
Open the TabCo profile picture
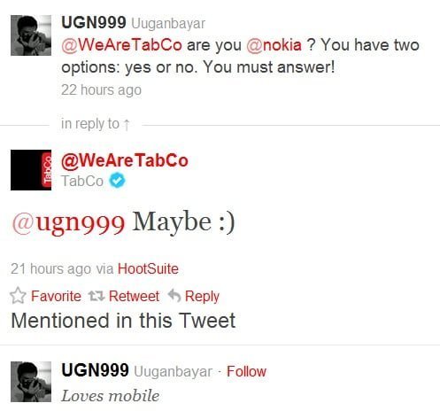[x=31, y=170]
